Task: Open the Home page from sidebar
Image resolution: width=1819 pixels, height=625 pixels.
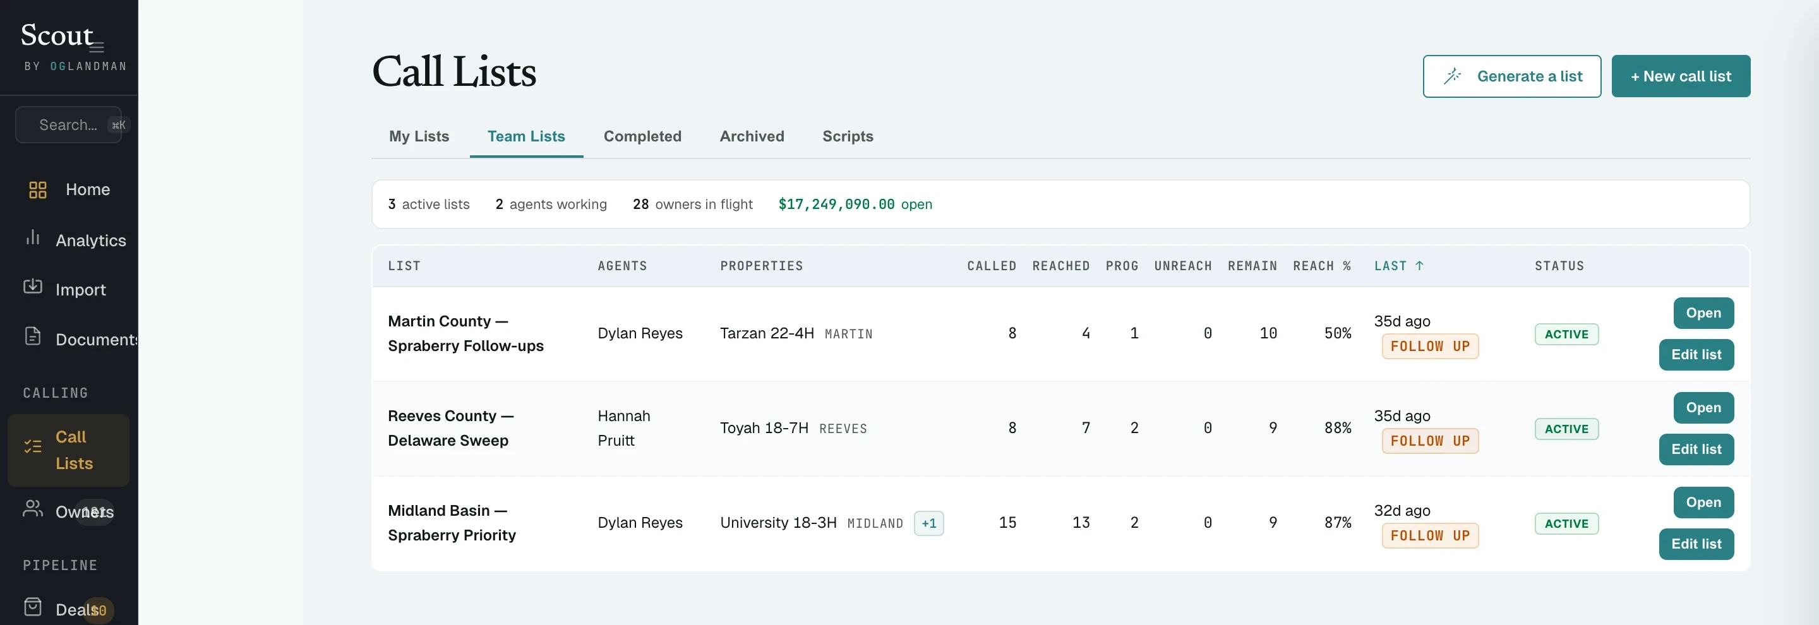Action: coord(69,190)
